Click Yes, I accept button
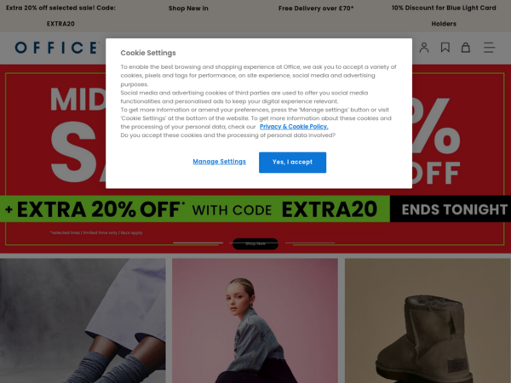This screenshot has width=511, height=383. click(292, 163)
